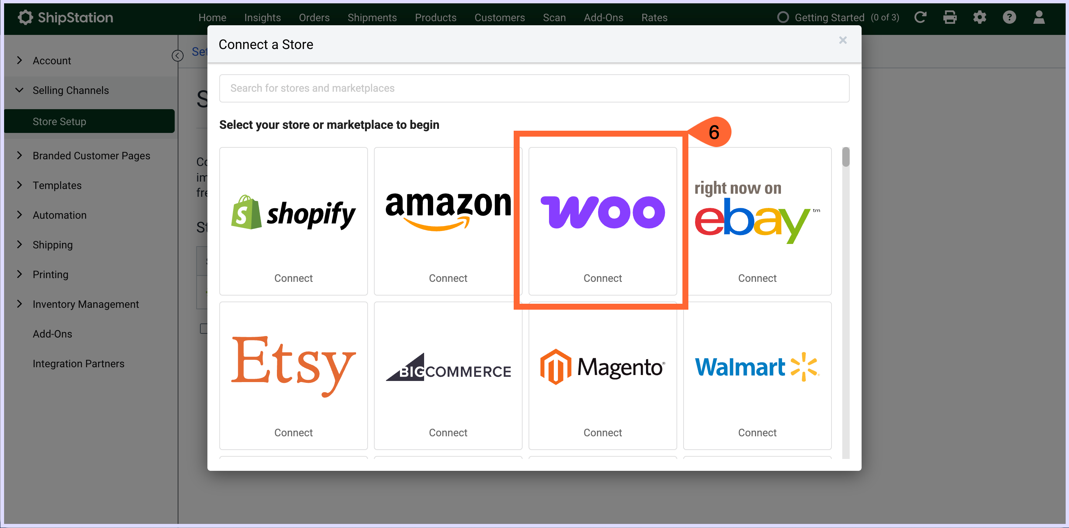
Task: Open Add-Ons in top navigation
Action: point(603,17)
